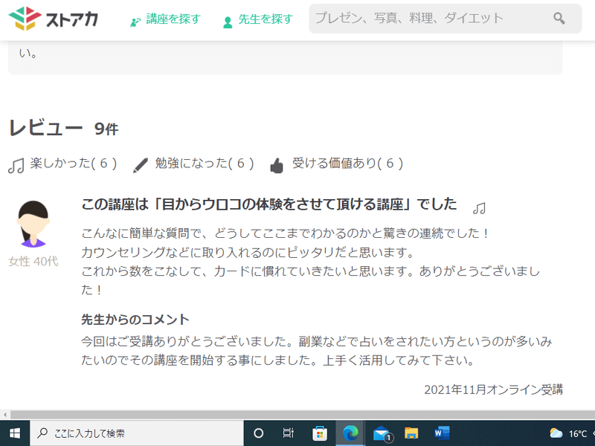Open Microsoft Store from the taskbar

[320, 433]
